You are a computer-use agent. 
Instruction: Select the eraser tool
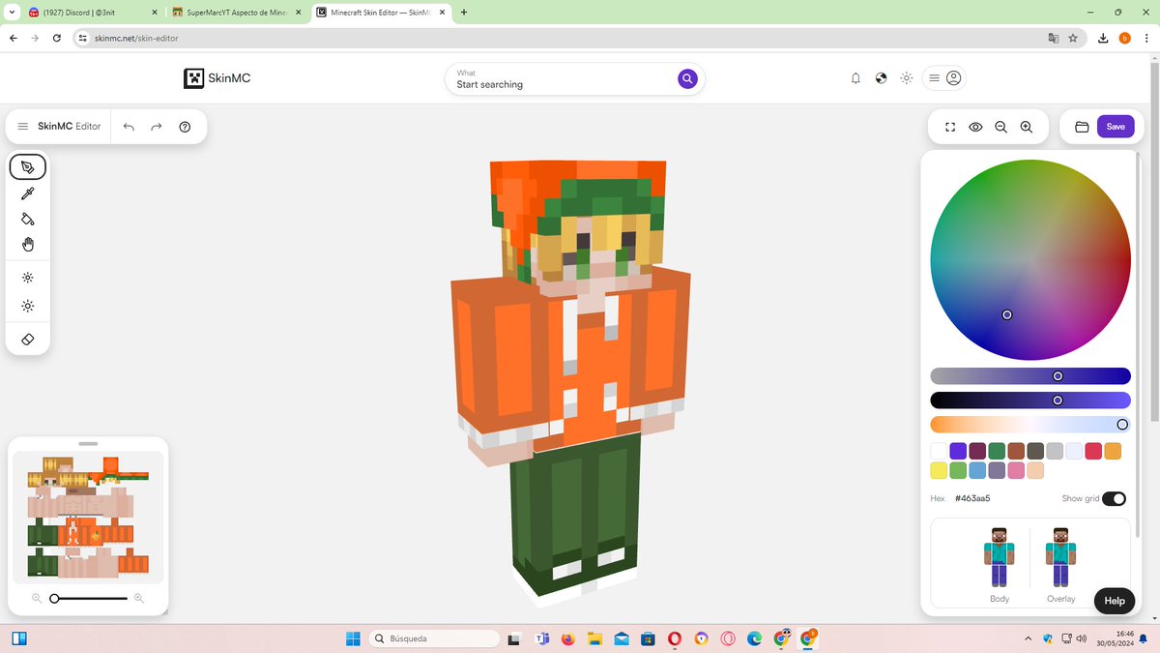pos(28,340)
